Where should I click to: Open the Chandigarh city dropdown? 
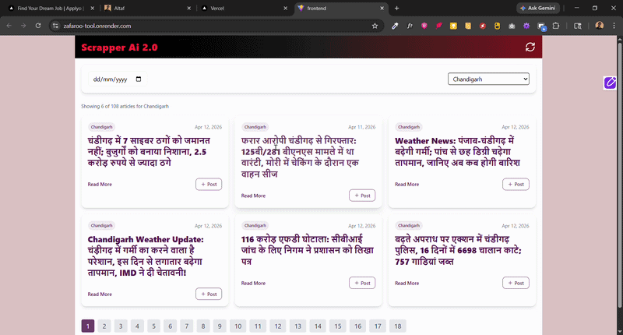[488, 79]
